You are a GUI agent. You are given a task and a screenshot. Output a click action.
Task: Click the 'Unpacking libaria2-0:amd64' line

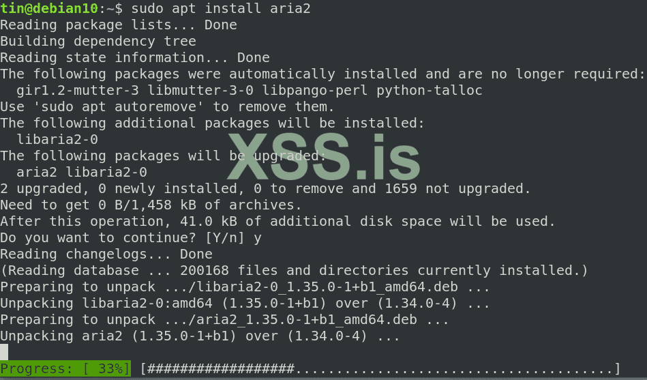point(245,303)
